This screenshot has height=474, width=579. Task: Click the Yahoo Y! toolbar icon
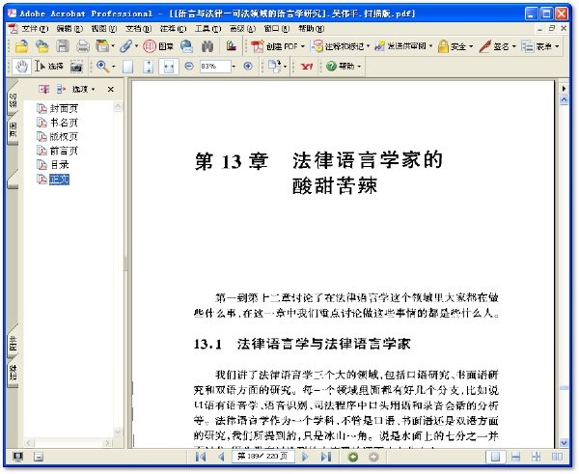[x=307, y=67]
